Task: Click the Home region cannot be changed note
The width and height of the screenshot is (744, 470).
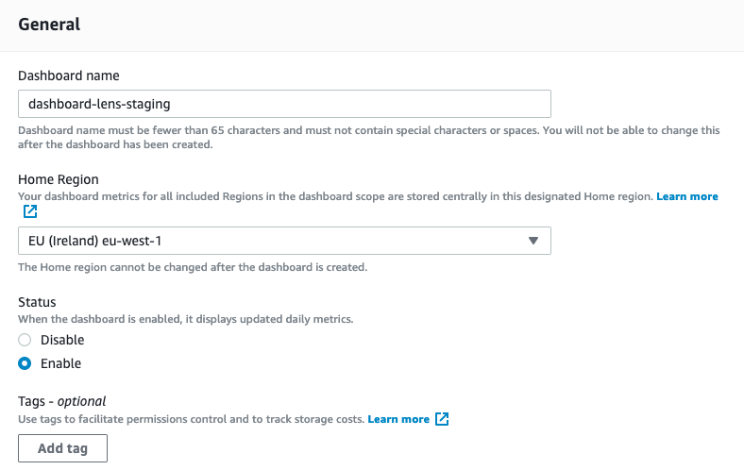Action: tap(193, 267)
